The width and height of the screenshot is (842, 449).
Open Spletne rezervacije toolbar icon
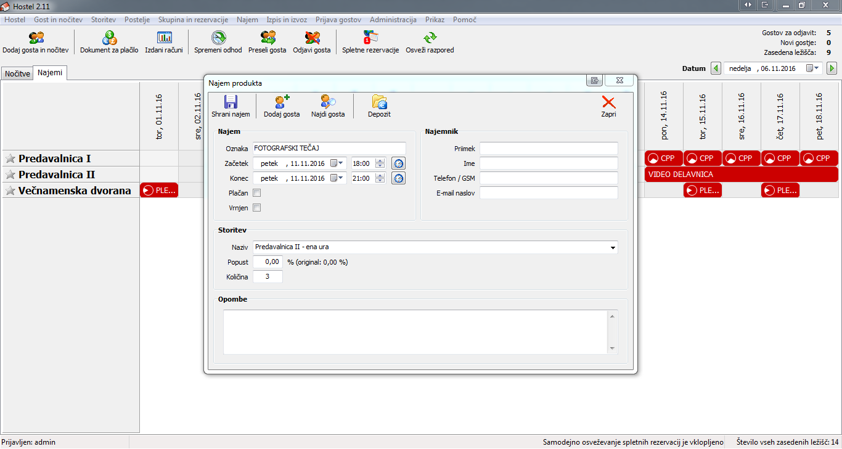tap(370, 39)
